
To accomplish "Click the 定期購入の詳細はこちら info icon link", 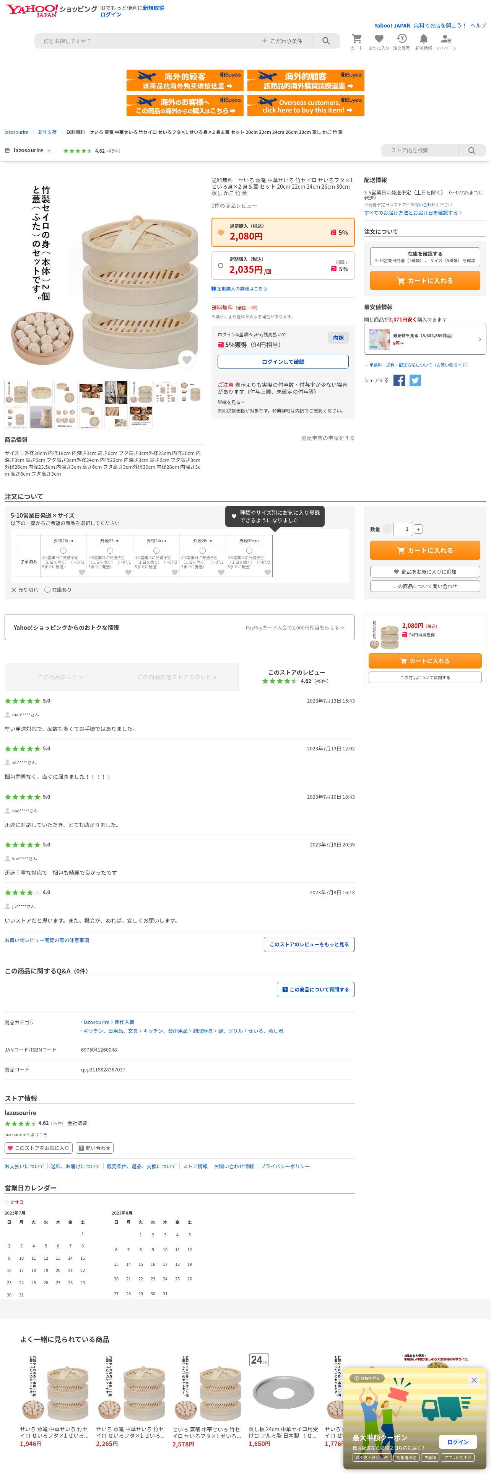I will coord(239,289).
